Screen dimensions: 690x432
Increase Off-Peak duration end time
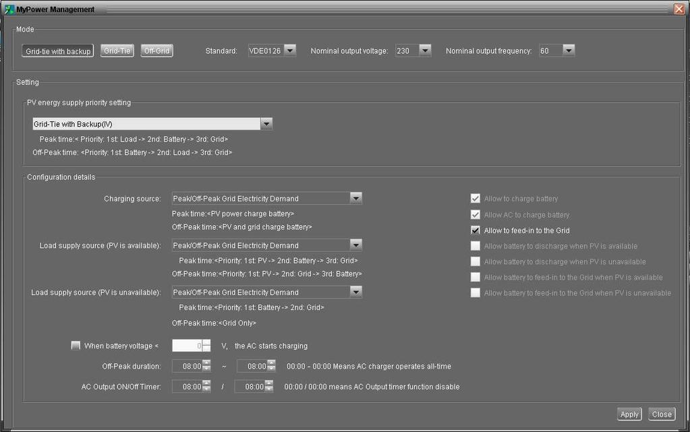tap(271, 363)
